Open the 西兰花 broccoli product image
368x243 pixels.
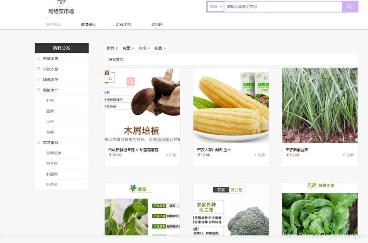pyautogui.click(x=231, y=209)
